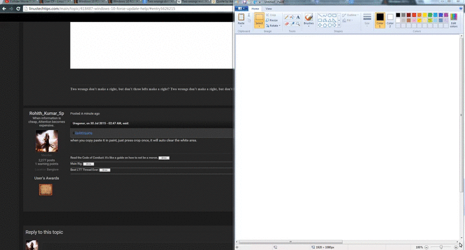The width and height of the screenshot is (465, 250).
Task: Zoom out with the minus button in Paint
Action: click(x=427, y=247)
